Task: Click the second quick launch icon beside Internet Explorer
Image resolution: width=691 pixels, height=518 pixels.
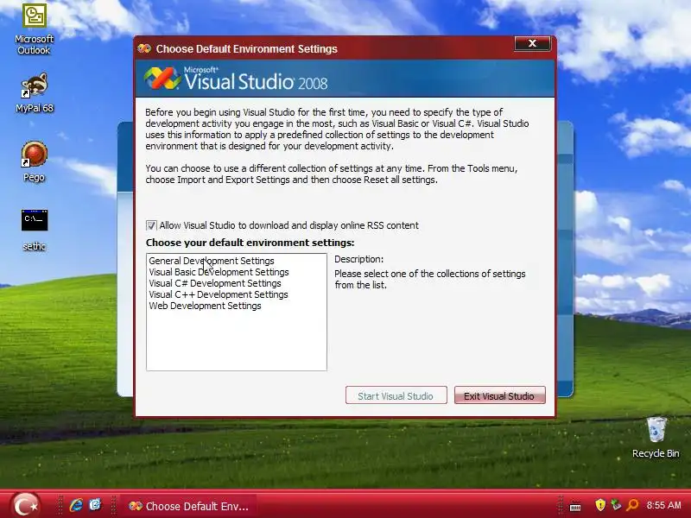Action: coord(95,505)
